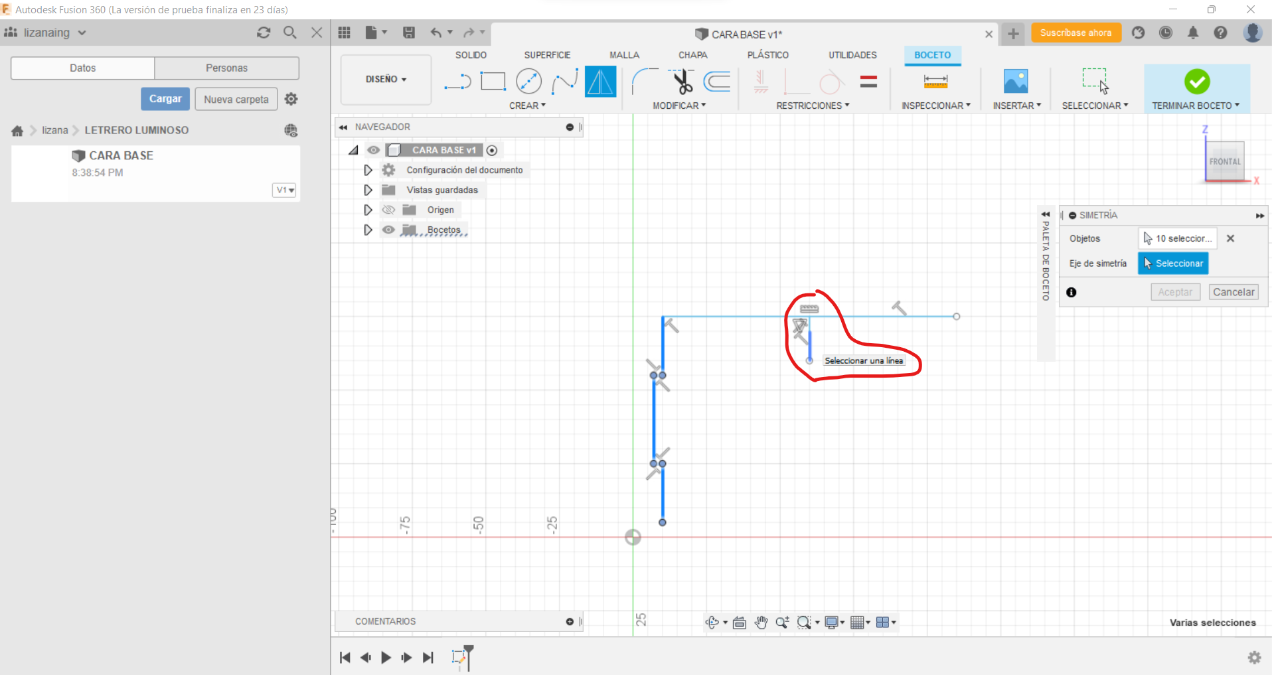Screen dimensions: 1272x675
Task: Select the Line sketch tool
Action: tap(457, 82)
